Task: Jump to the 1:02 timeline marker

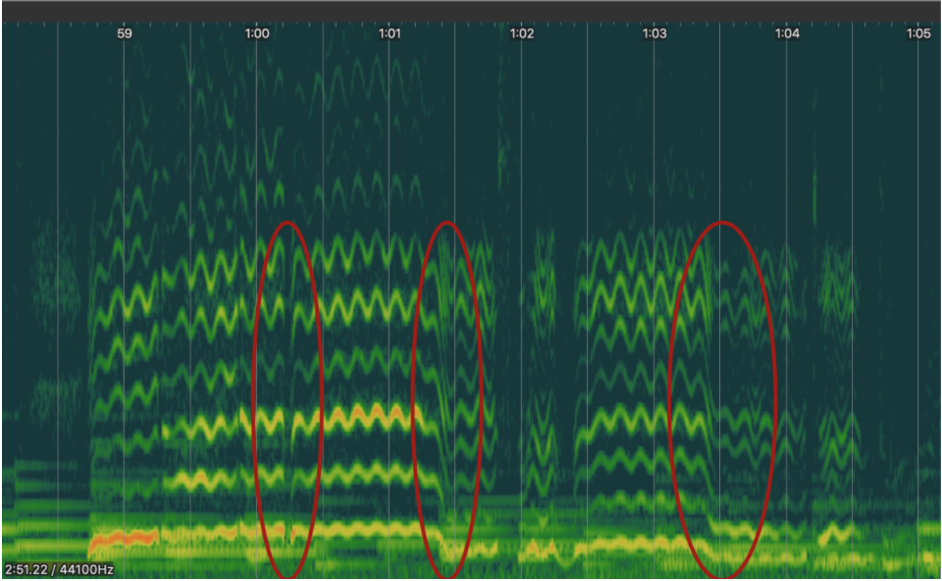Action: pyautogui.click(x=522, y=33)
